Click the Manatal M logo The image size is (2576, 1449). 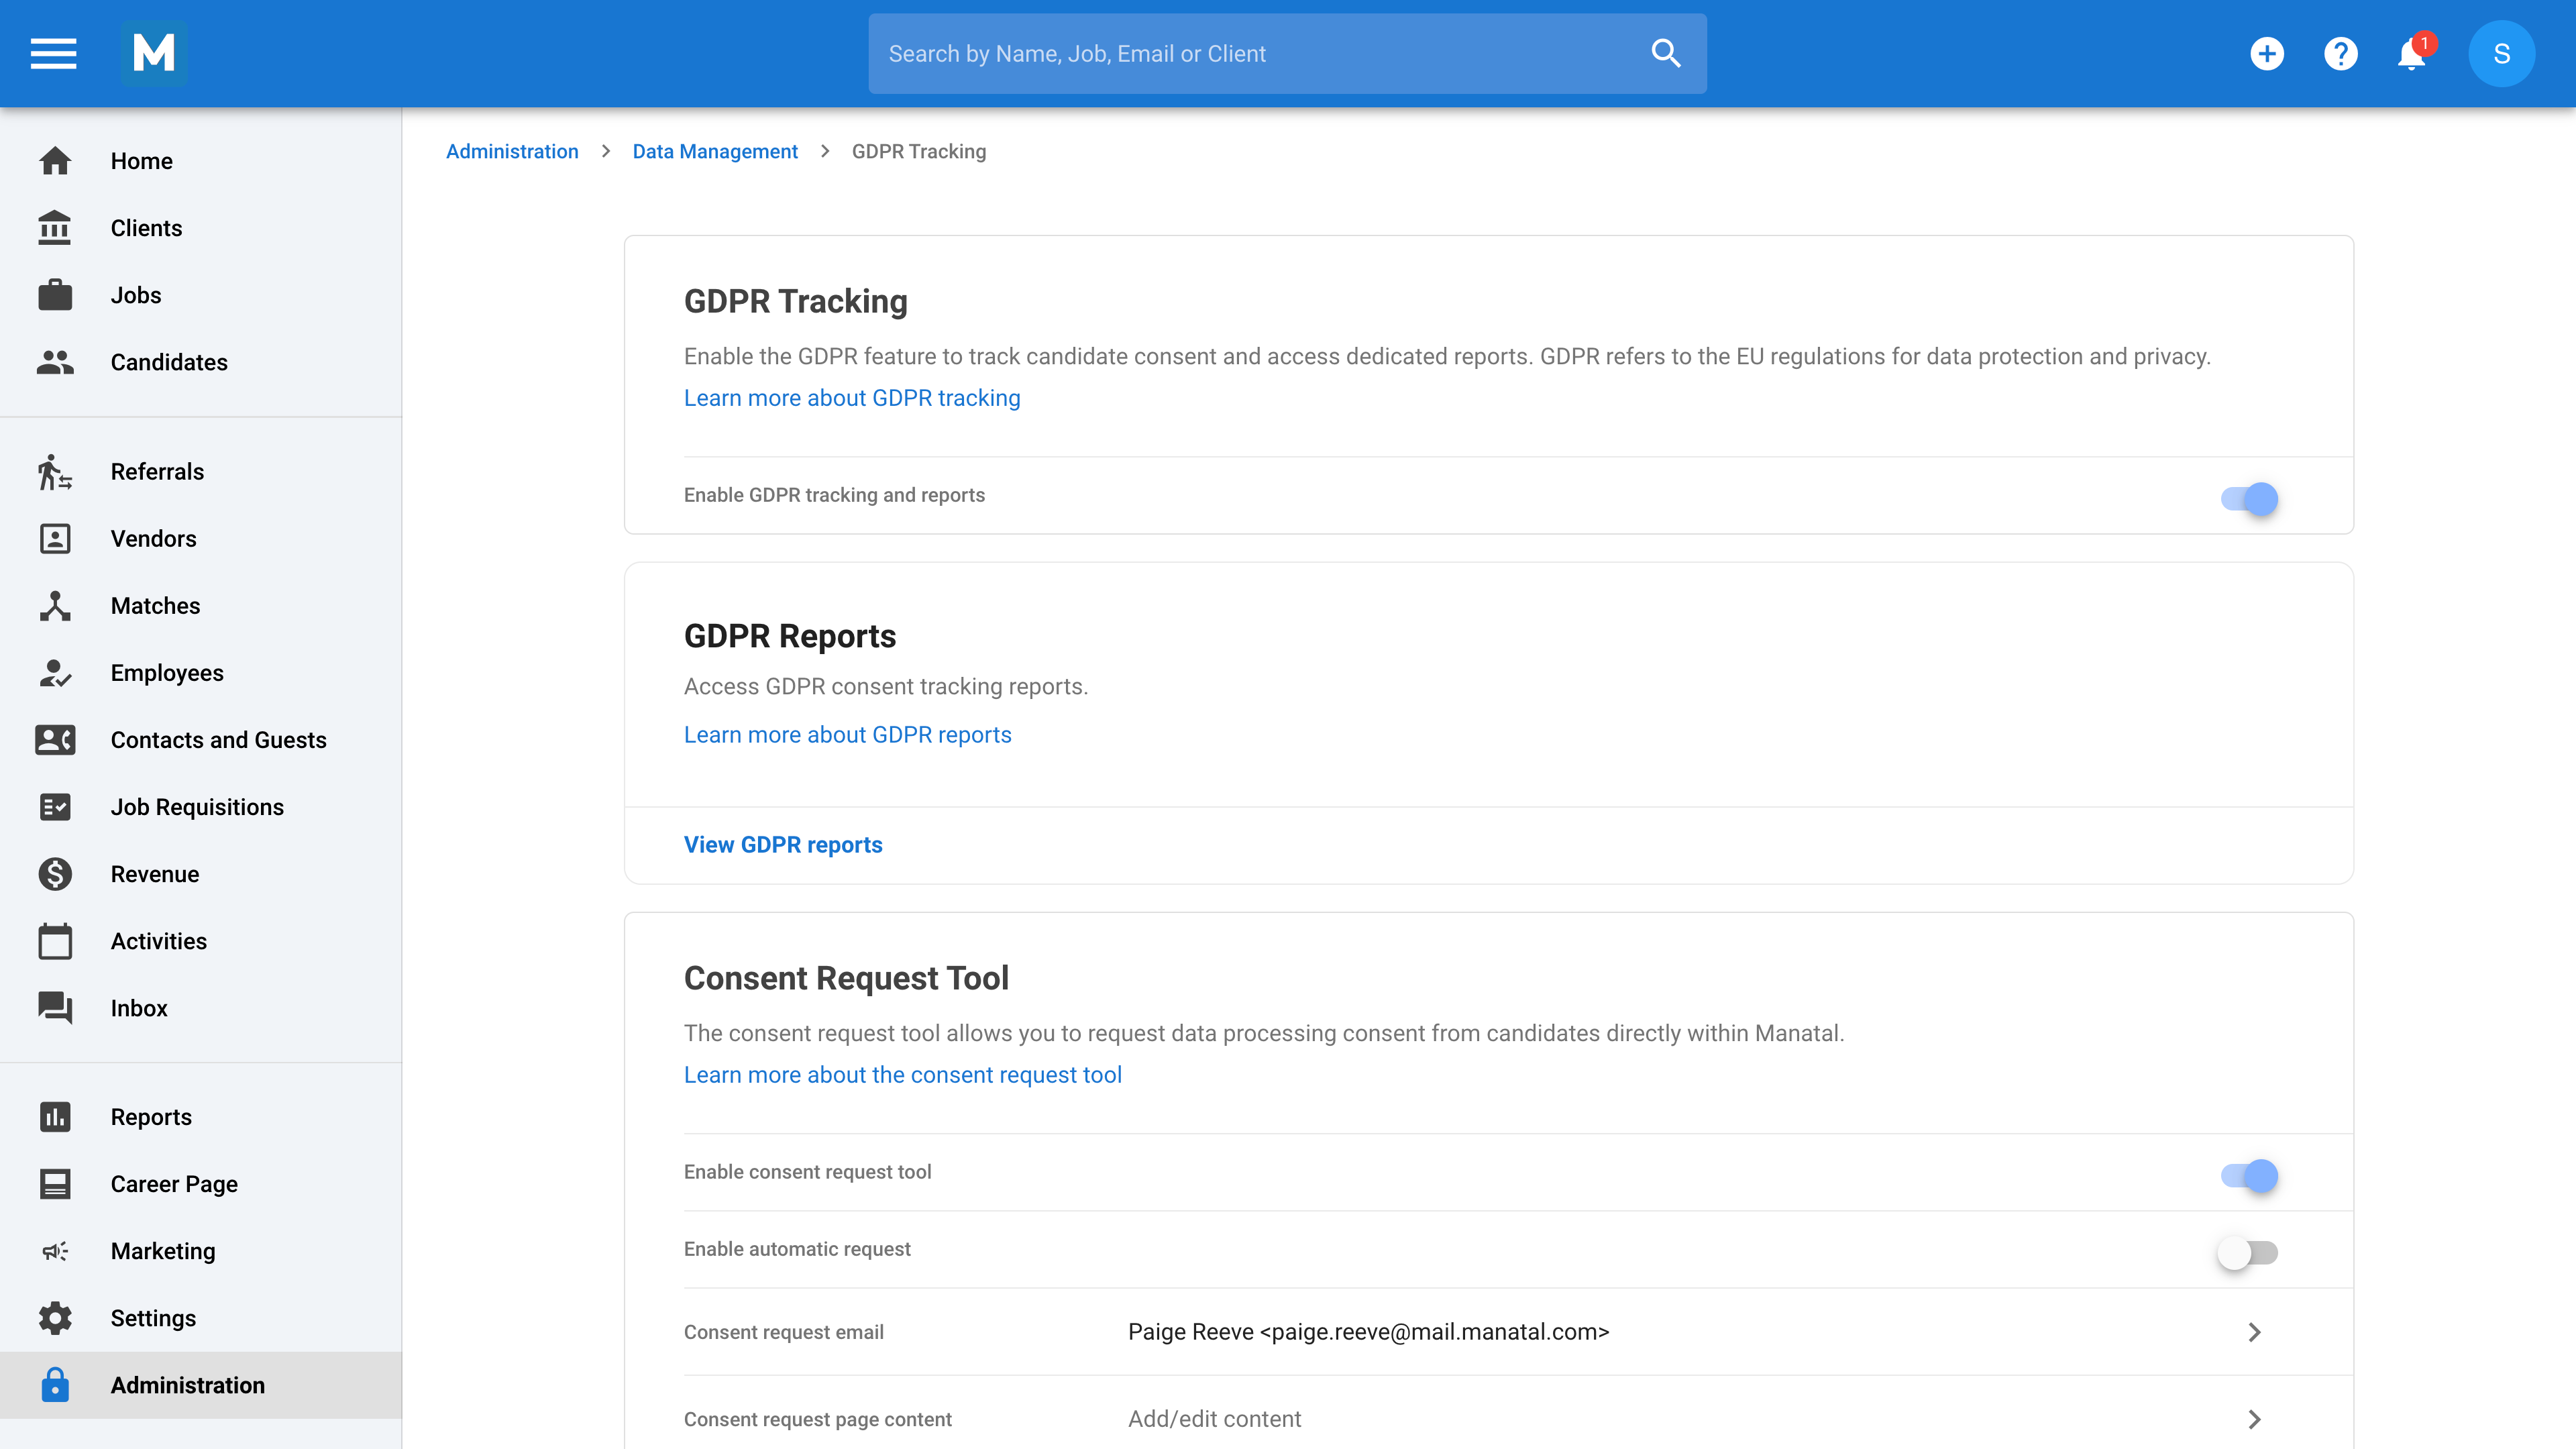153,53
